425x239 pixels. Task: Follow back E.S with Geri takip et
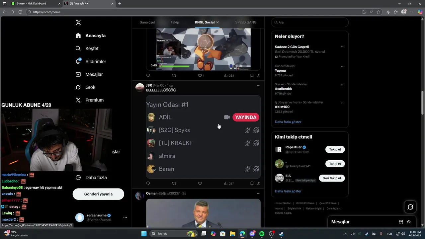[332, 178]
